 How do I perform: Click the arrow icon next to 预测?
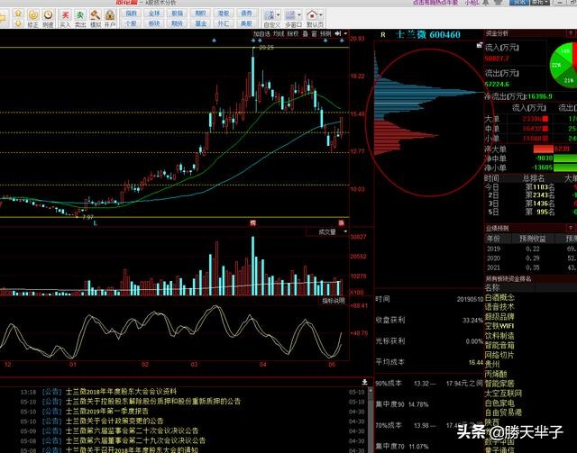pyautogui.click(x=338, y=33)
